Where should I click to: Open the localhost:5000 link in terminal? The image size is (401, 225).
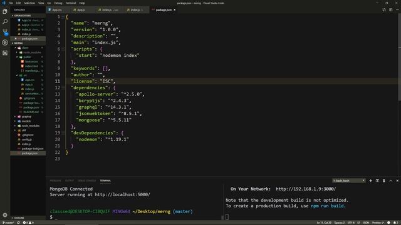(x=122, y=194)
